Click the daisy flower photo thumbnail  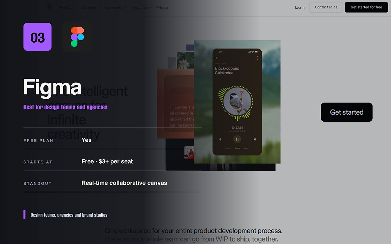pos(185,60)
